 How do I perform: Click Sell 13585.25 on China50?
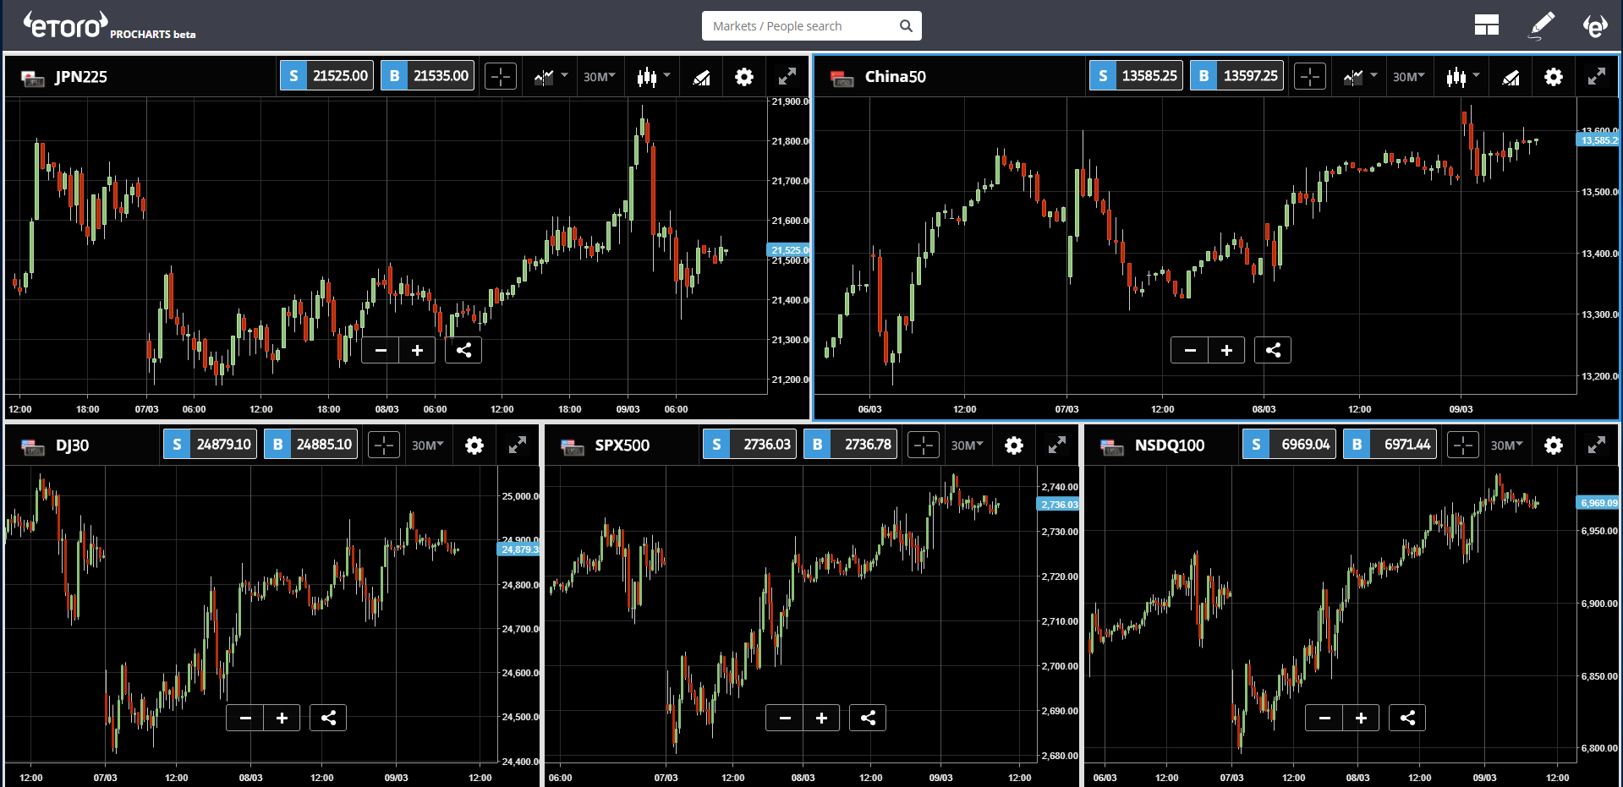pos(1136,75)
